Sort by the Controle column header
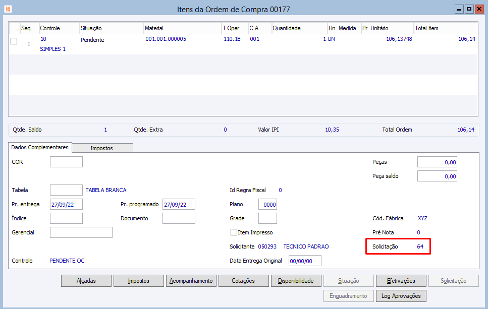This screenshot has height=309, width=488. (60, 28)
